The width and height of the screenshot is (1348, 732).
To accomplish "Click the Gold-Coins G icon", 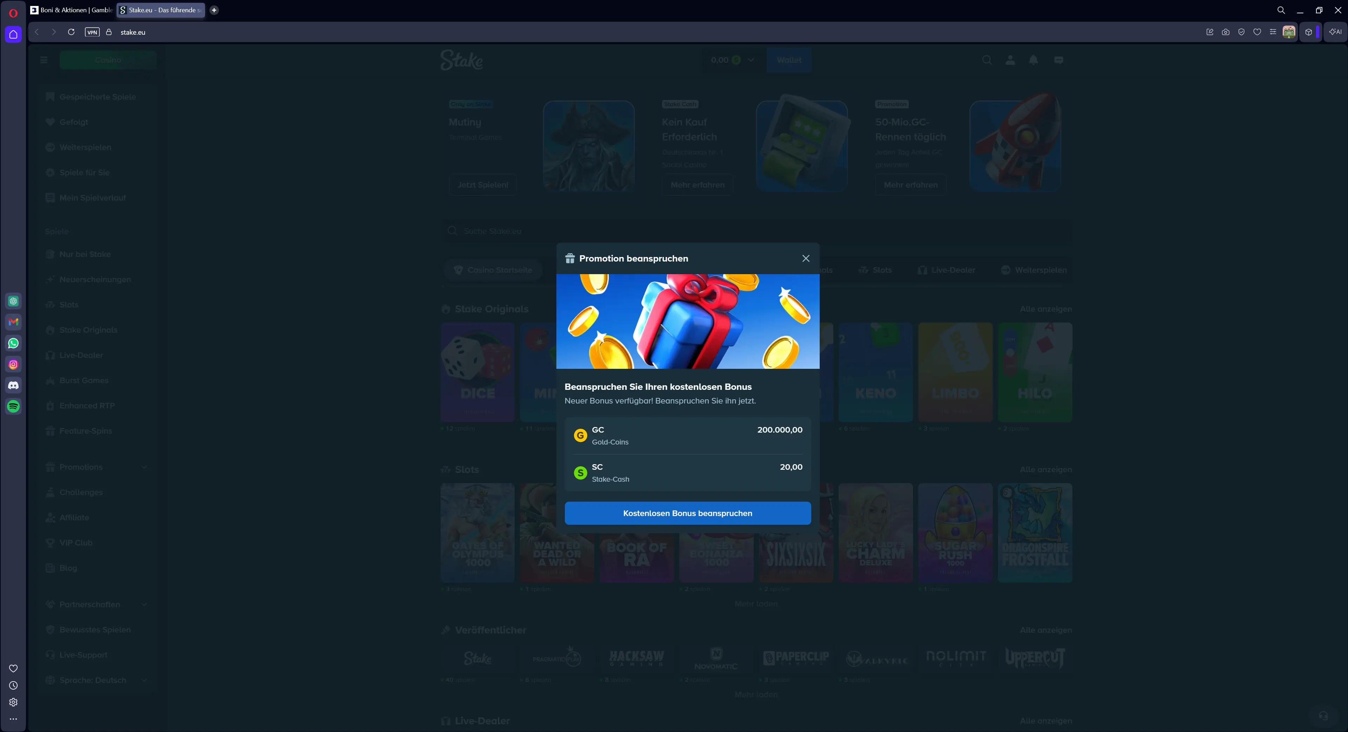I will 580,435.
